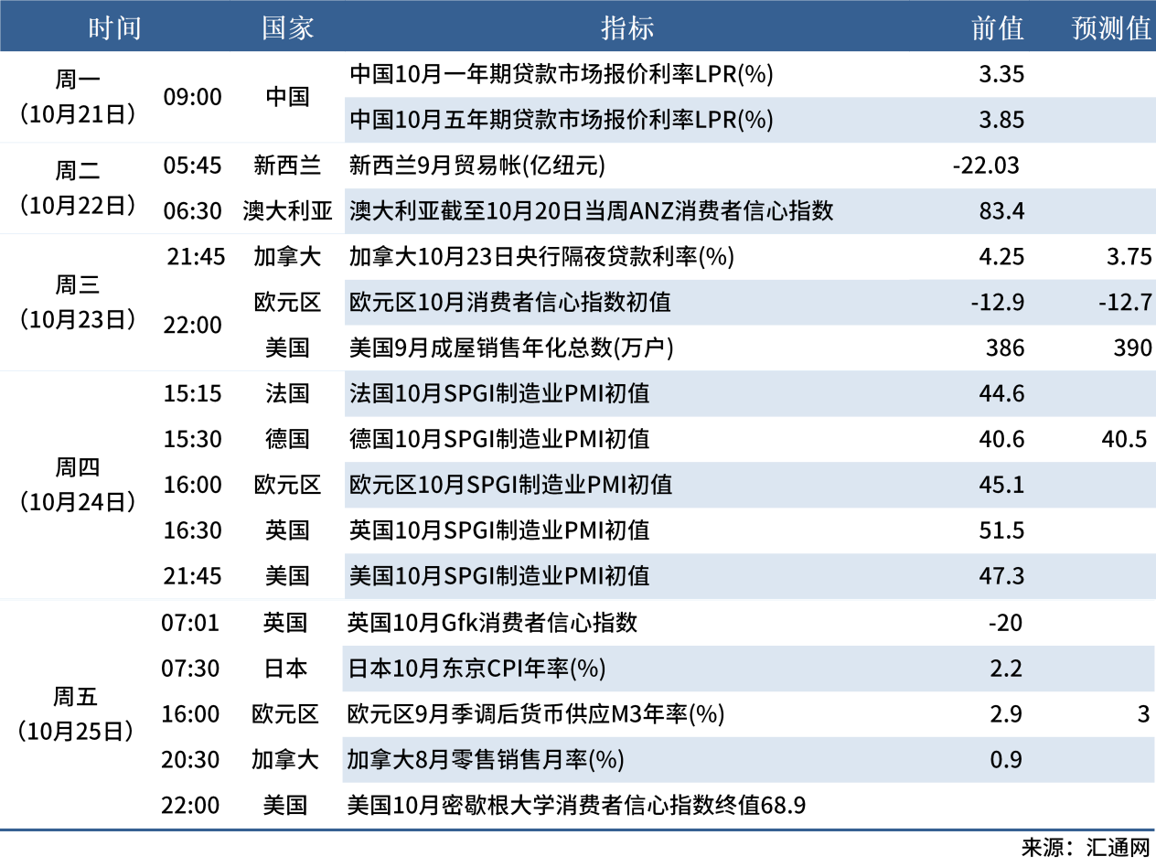Select Canada's 央行隔夜贷款利率 forecast value 3.75
This screenshot has height=867, width=1156.
coord(1129,257)
